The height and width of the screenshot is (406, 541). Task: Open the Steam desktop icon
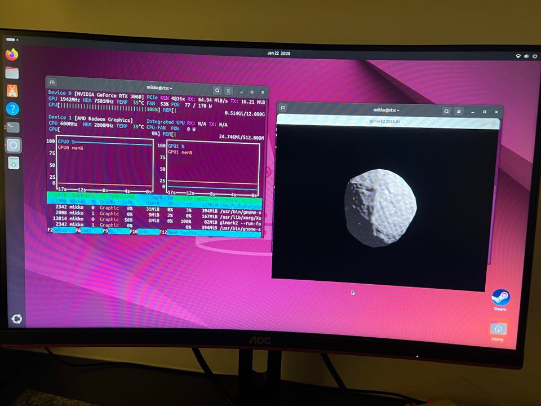click(500, 300)
